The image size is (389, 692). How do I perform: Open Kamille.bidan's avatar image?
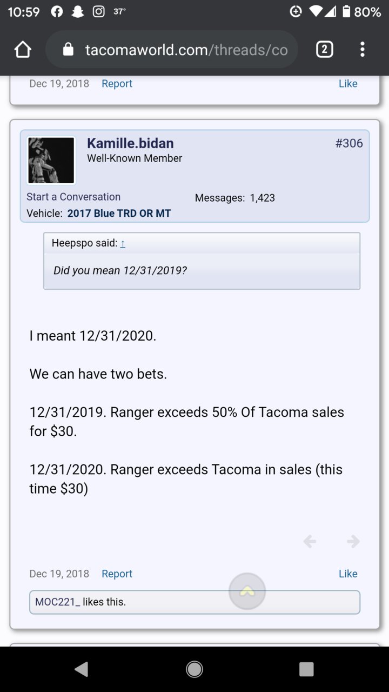[51, 161]
